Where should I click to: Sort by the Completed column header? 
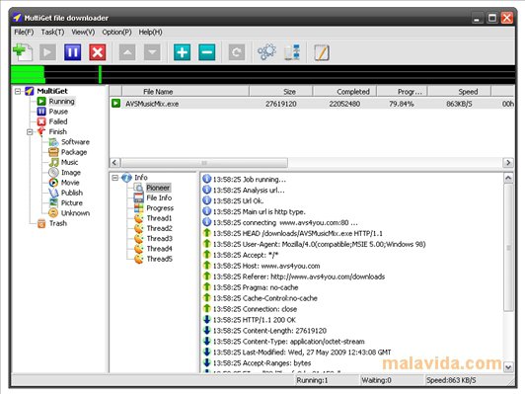click(344, 92)
